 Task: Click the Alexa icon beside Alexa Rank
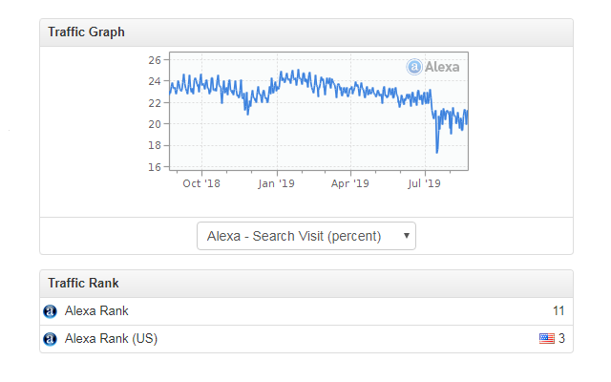51,311
